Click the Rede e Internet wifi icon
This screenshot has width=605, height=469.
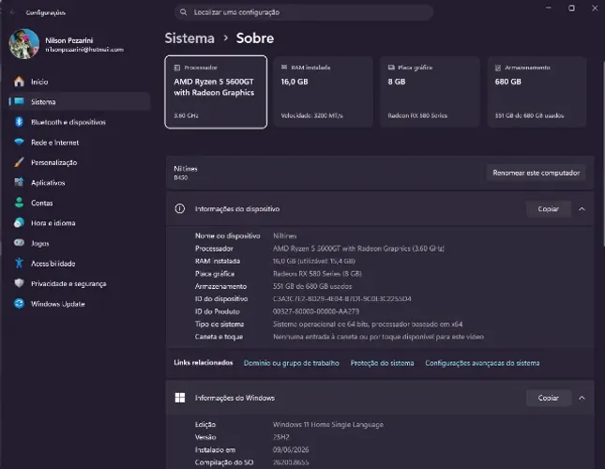coord(19,142)
